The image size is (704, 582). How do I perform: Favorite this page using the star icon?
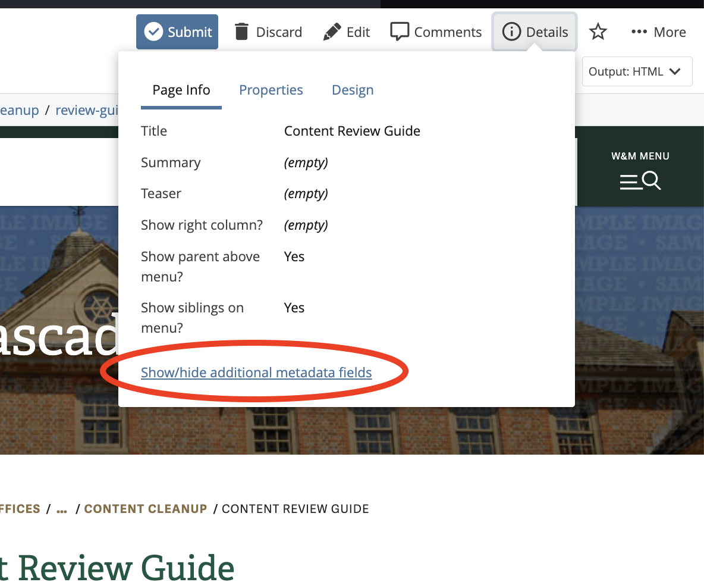598,31
